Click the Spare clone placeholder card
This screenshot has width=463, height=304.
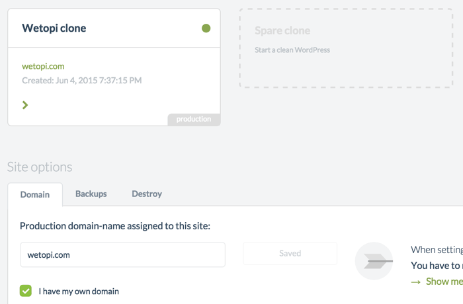pyautogui.click(x=346, y=48)
